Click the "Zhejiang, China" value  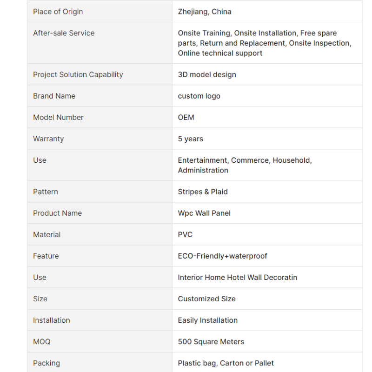pyautogui.click(x=205, y=12)
